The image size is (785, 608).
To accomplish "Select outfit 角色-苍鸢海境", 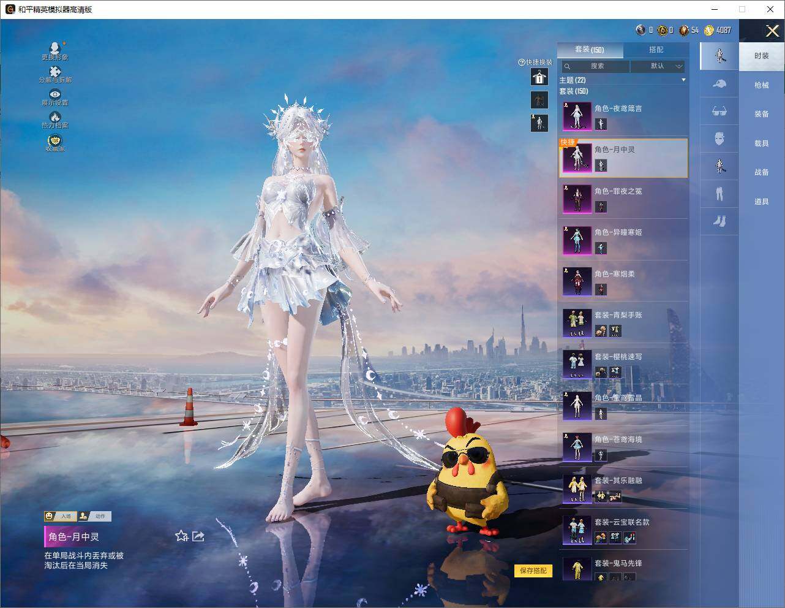I will point(623,447).
